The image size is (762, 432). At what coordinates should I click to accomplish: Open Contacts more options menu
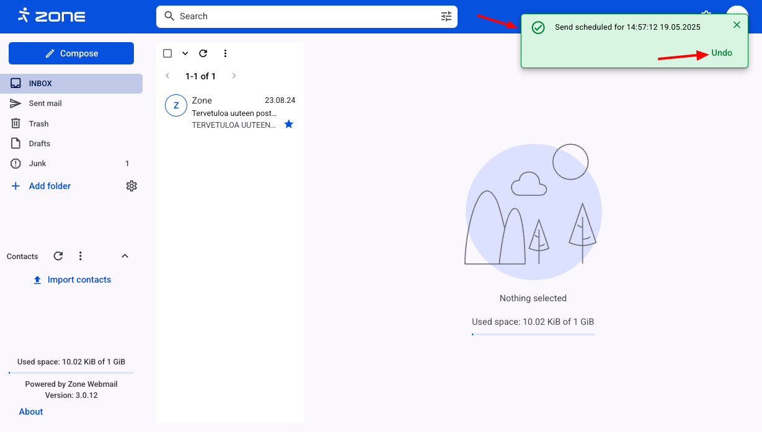coord(80,256)
